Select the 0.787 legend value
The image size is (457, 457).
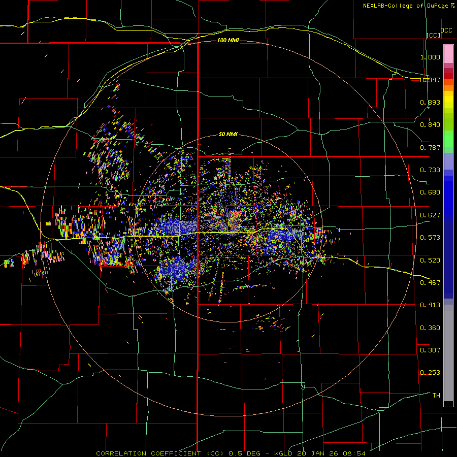(430, 147)
